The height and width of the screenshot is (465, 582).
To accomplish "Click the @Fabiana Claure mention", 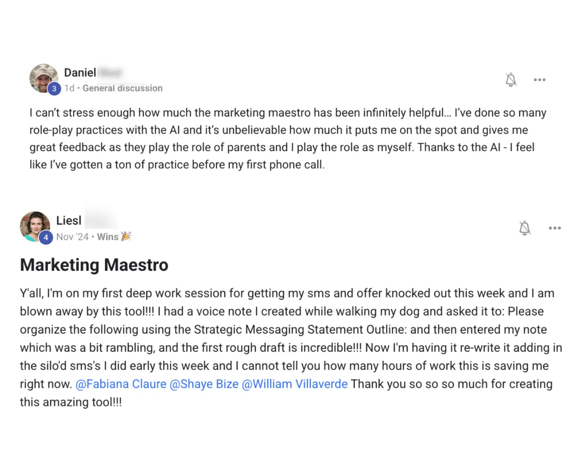I will pos(120,384).
